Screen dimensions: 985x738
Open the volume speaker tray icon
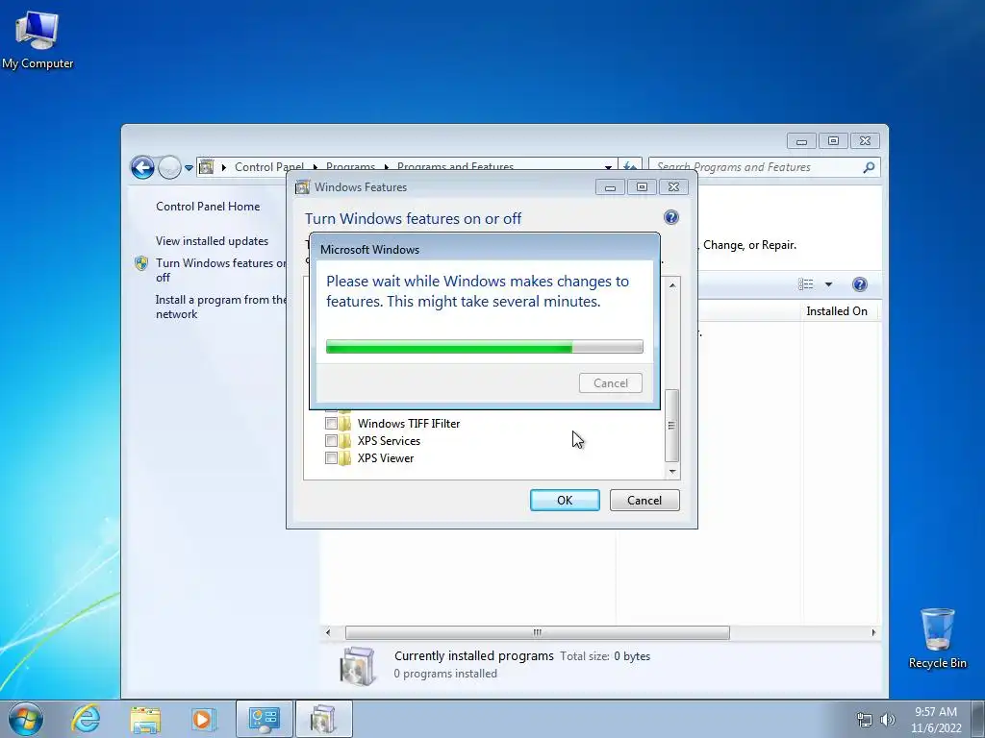pos(888,720)
